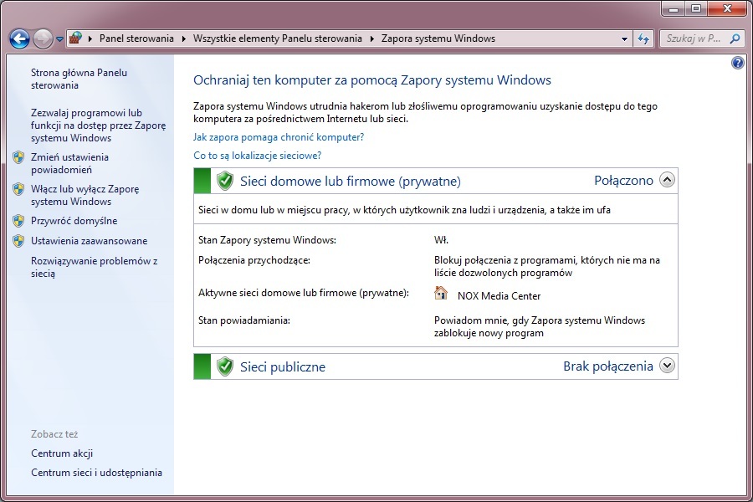Open Centrum sieci i udostępniania
The height and width of the screenshot is (502, 753).
tap(96, 473)
